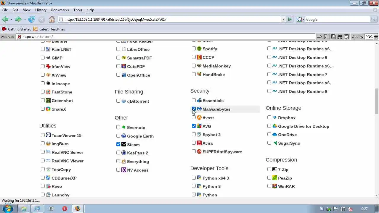Click the Browservice go arrow next to Address
This screenshot has height=213, width=379.
click(x=319, y=37)
